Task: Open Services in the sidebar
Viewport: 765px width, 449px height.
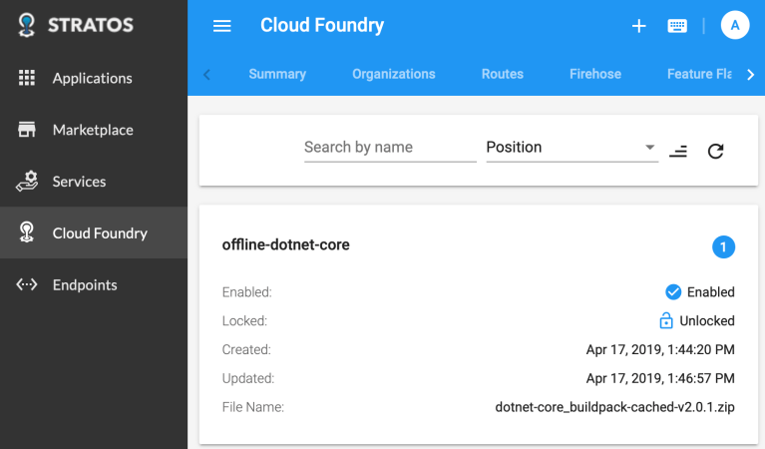Action: (94, 182)
